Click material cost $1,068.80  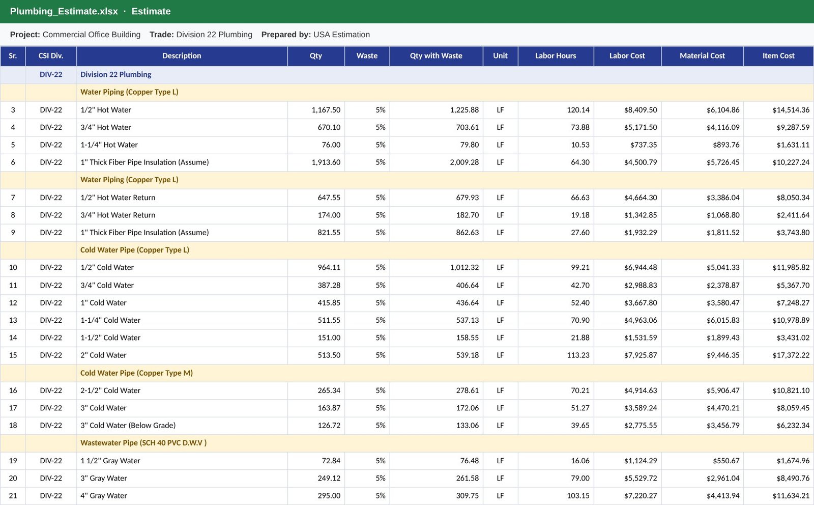pyautogui.click(x=702, y=215)
